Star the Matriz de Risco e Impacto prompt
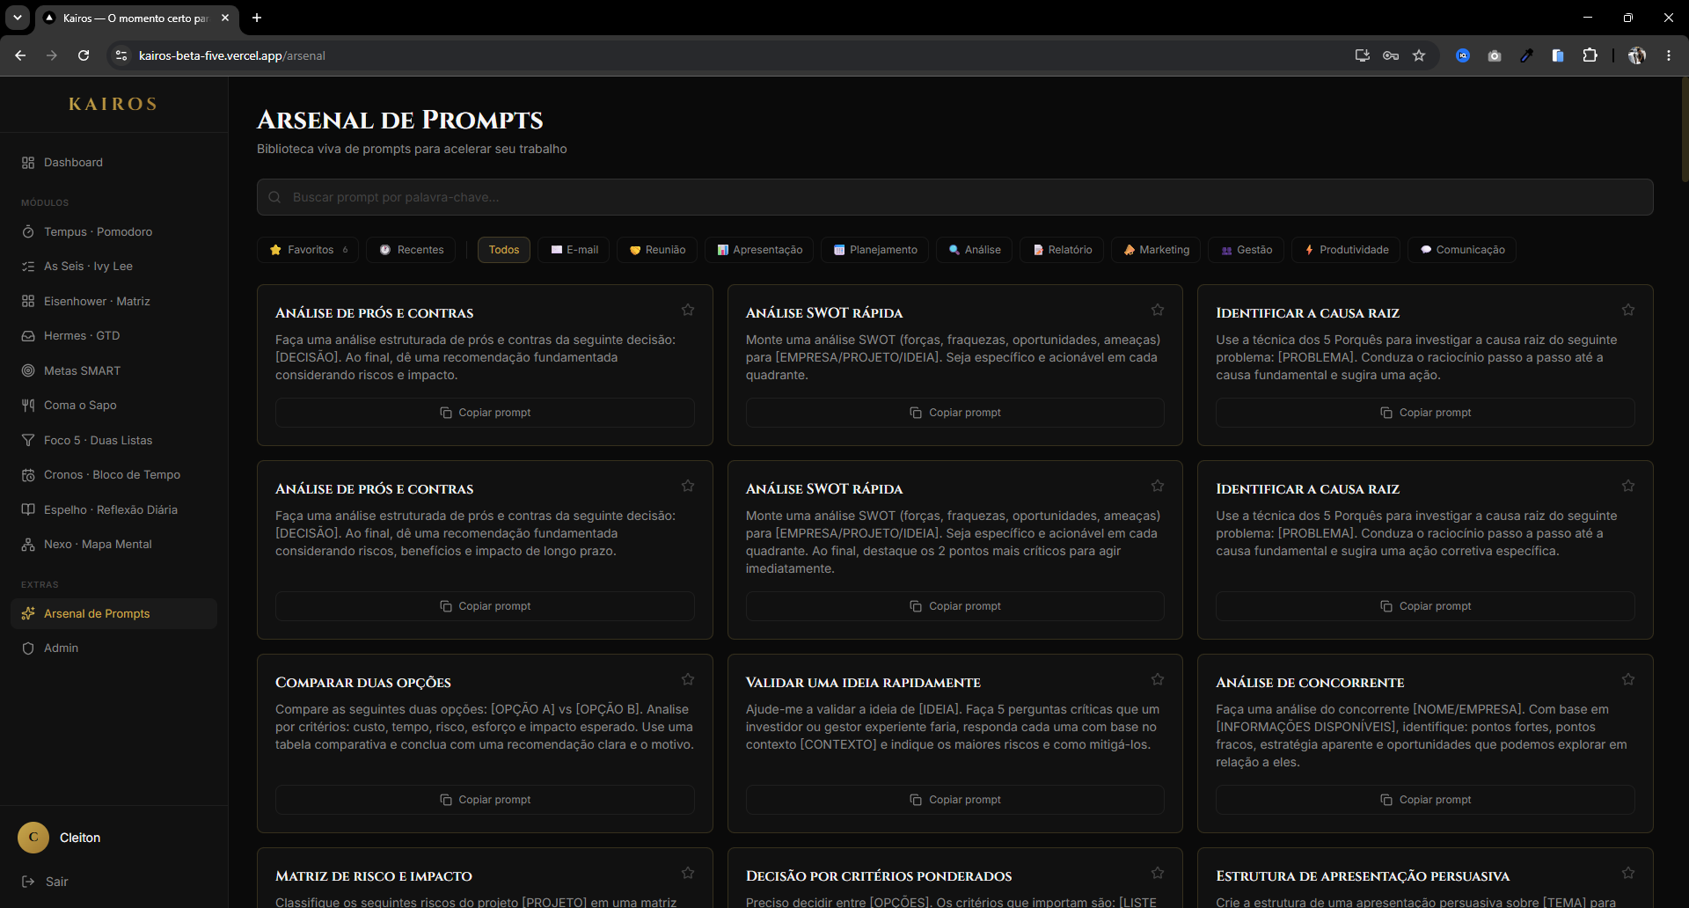The width and height of the screenshot is (1689, 908). pos(688,873)
